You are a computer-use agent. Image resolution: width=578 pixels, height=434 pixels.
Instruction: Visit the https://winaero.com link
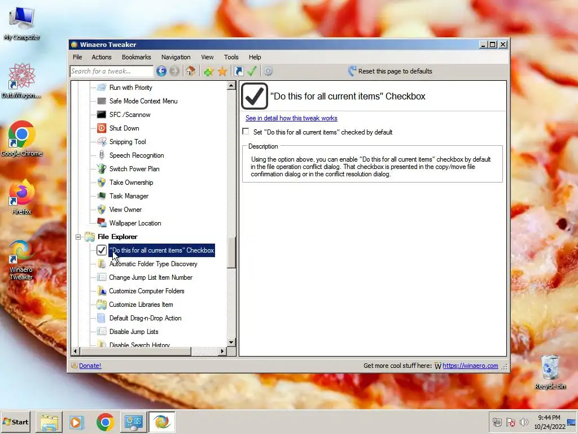pos(470,366)
